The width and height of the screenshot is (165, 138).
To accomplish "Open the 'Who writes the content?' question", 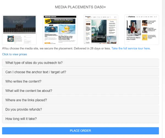I will click(x=80, y=81).
